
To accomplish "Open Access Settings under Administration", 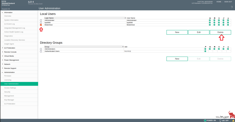I will (x=10, y=88).
